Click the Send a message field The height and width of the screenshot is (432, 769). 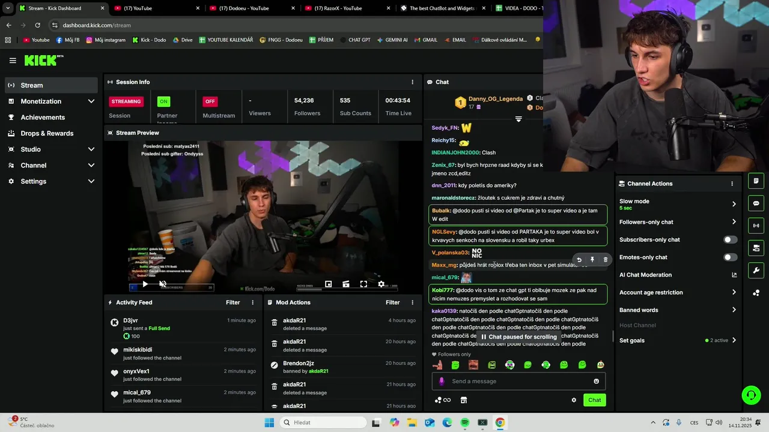[x=518, y=381]
